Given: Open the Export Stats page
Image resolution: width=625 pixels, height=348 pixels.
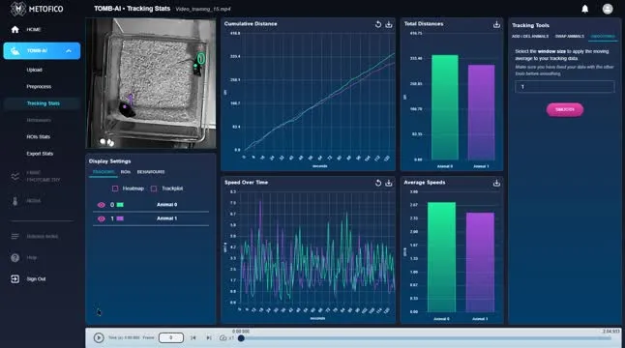Looking at the screenshot, I should pos(40,154).
